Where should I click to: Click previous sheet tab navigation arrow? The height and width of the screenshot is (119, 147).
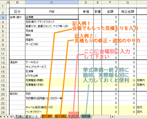[x=4, y=117]
